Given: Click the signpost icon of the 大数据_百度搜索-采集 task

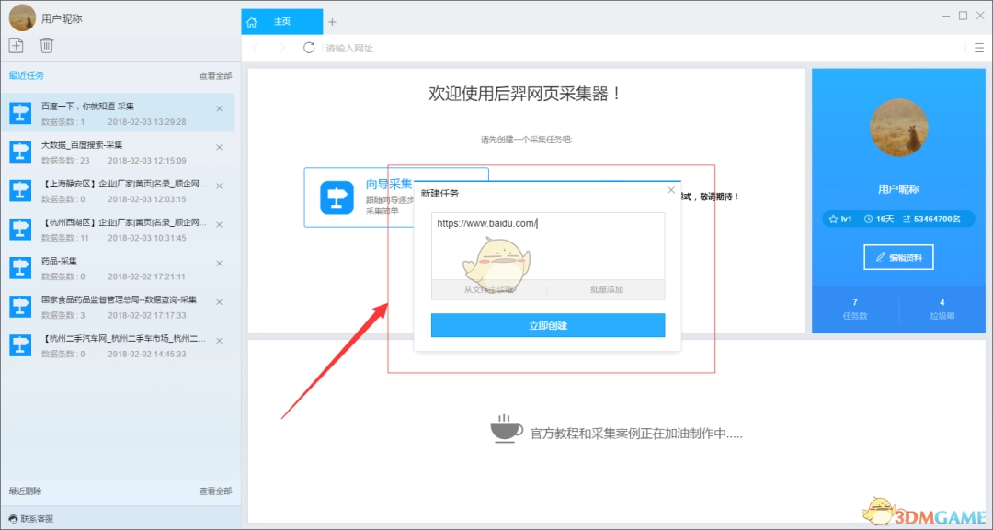Looking at the screenshot, I should click(19, 153).
